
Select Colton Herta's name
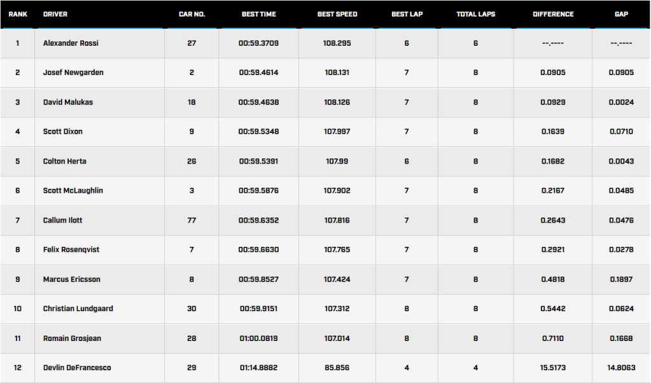[65, 162]
